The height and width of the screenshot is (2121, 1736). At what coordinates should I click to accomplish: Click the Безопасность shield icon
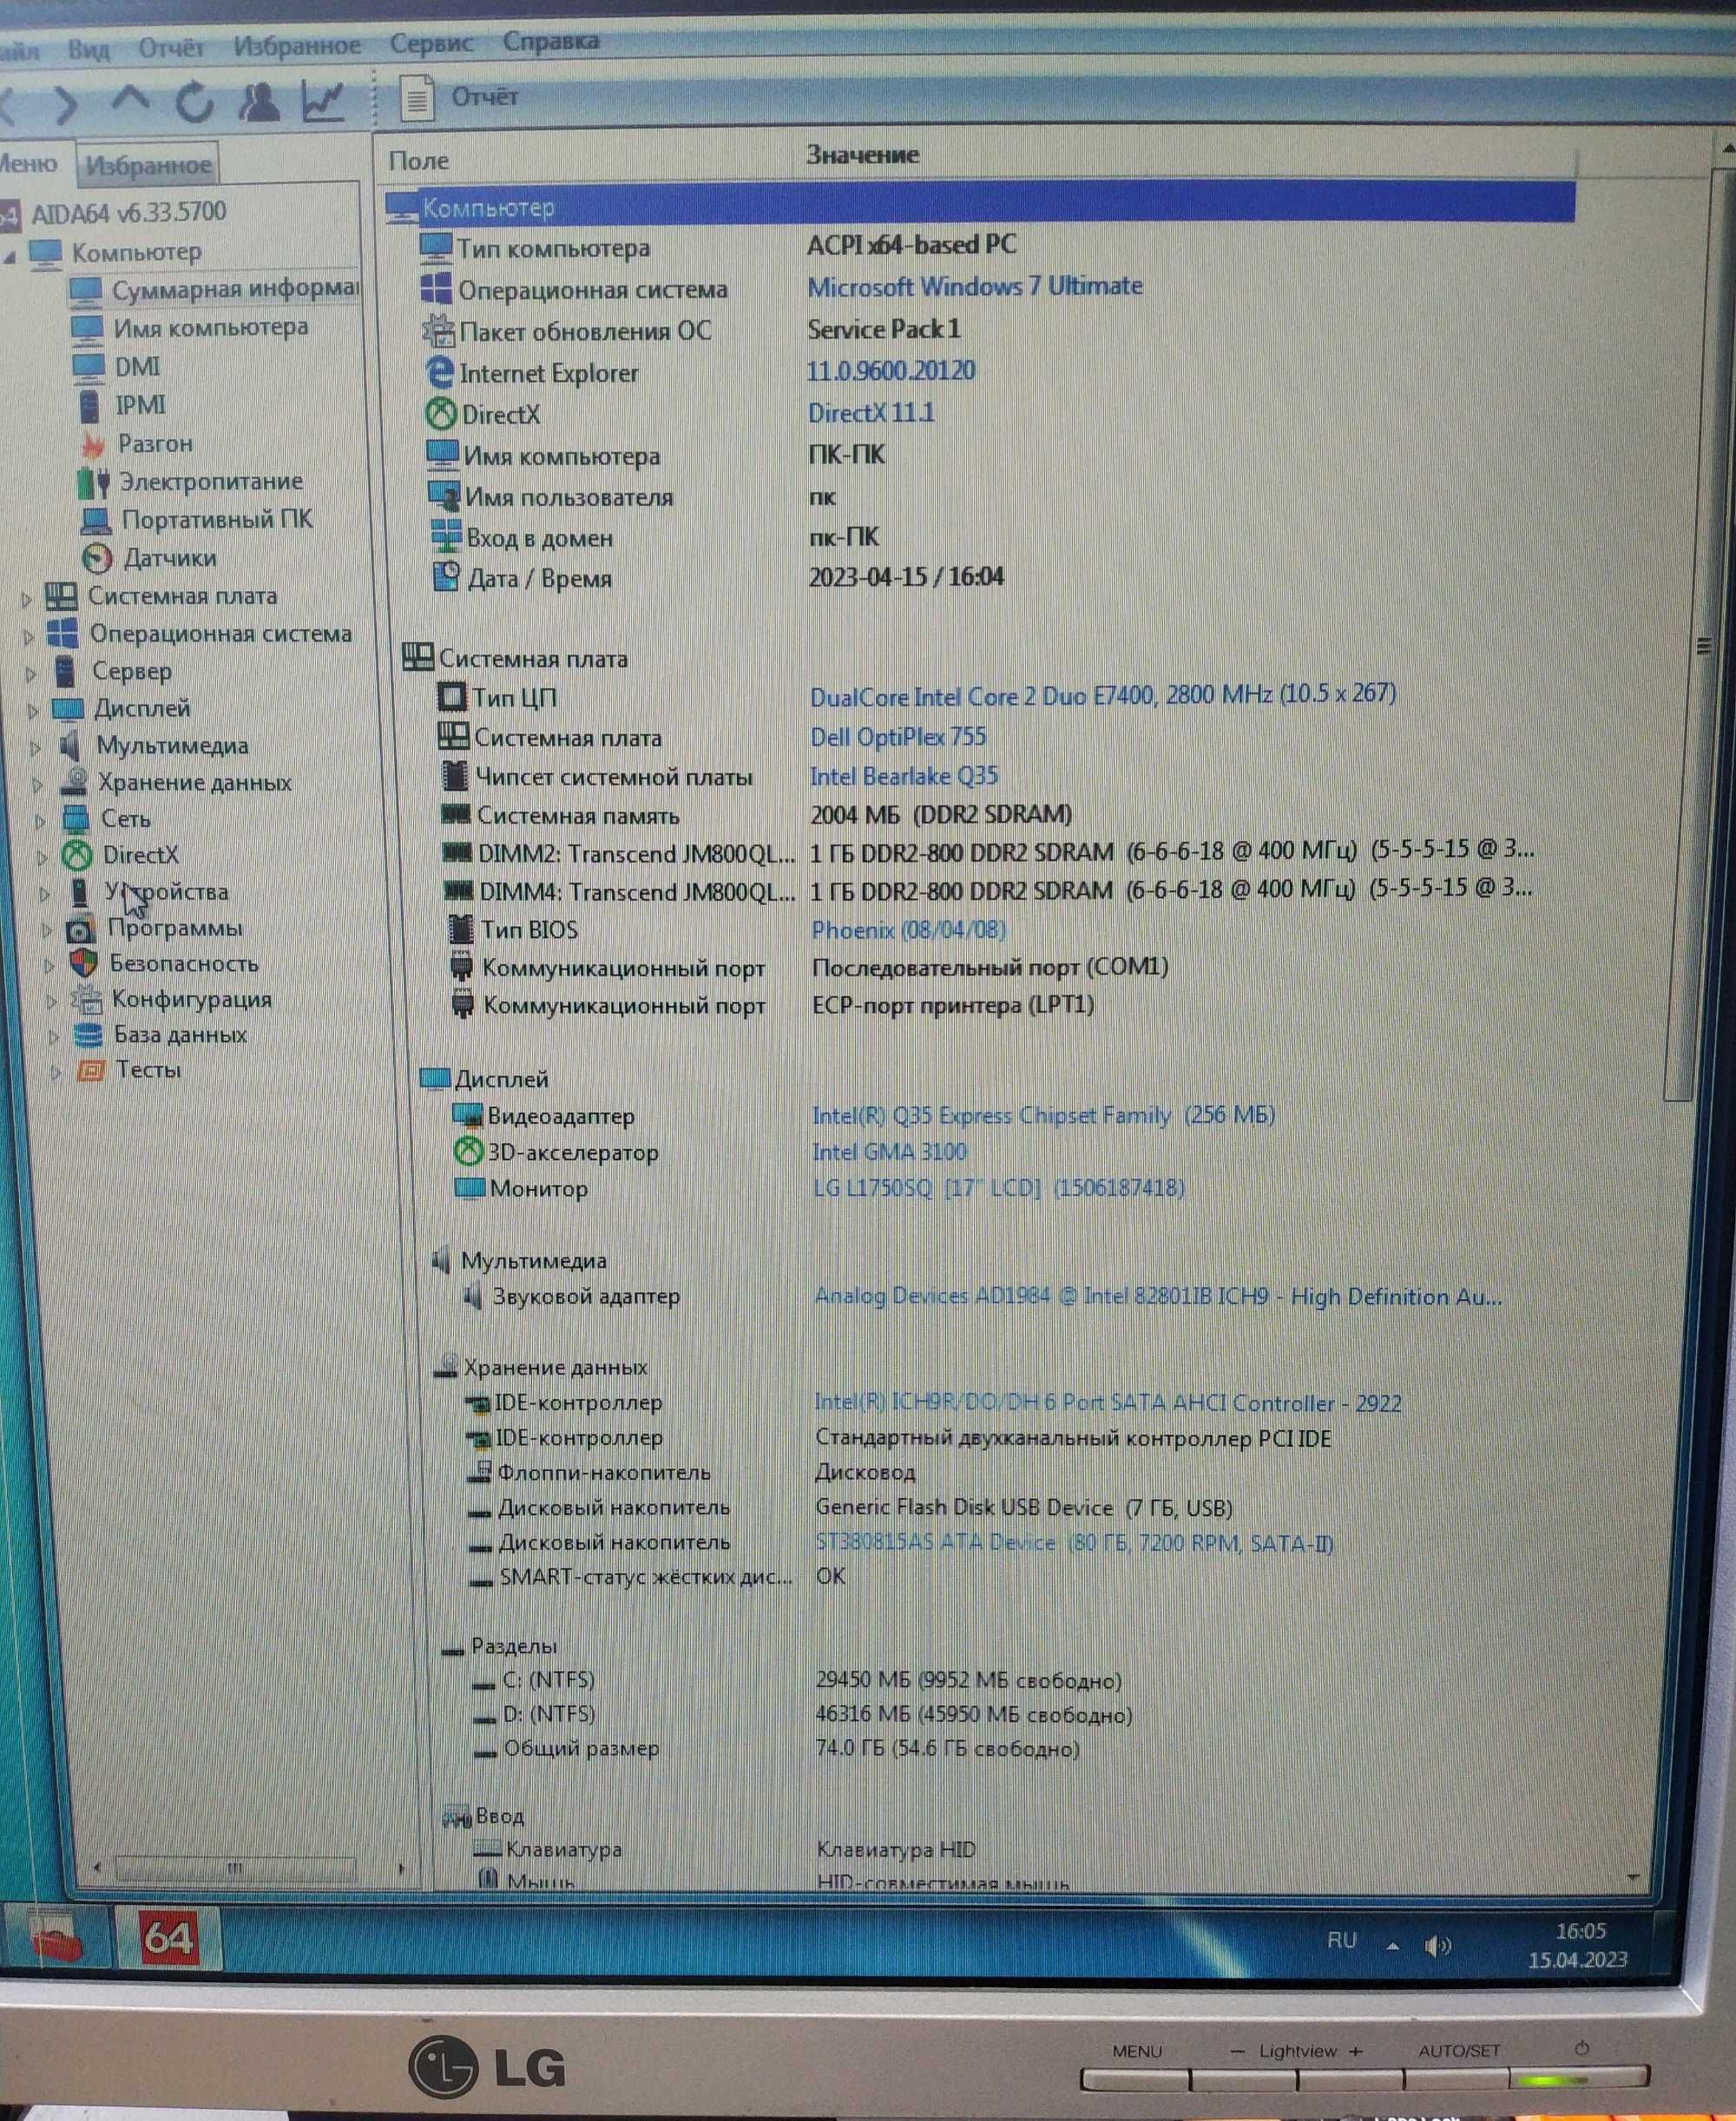(x=84, y=963)
